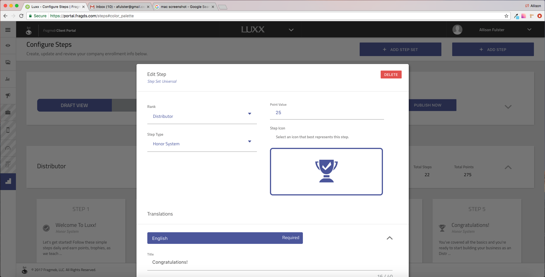Viewport: 545px width, 277px height.
Task: Click the user avatar in the header
Action: point(457,29)
